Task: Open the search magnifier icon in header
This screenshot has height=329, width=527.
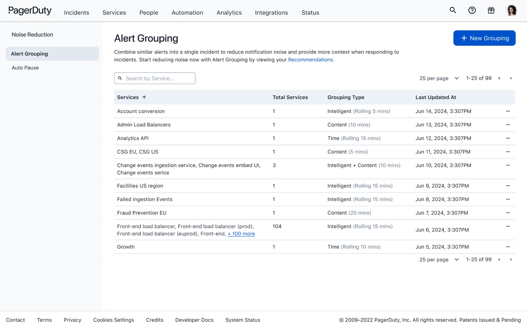Action: 453,10
